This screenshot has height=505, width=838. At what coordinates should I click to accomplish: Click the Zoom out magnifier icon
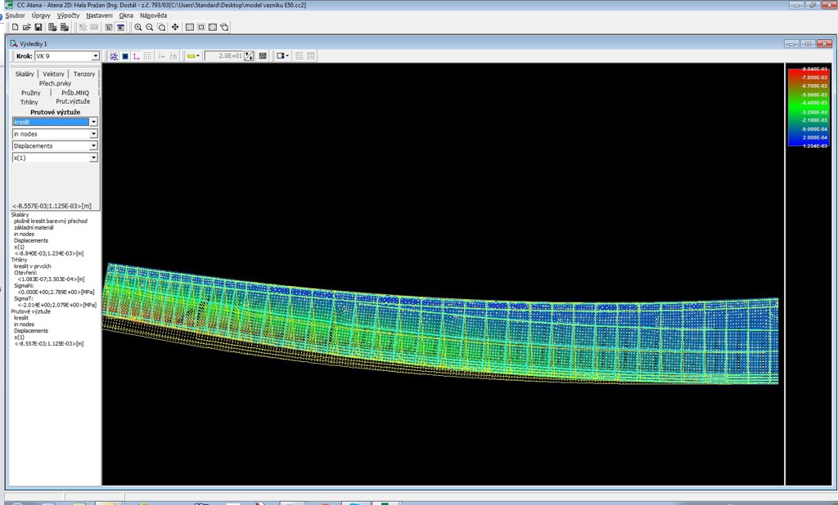(x=150, y=27)
